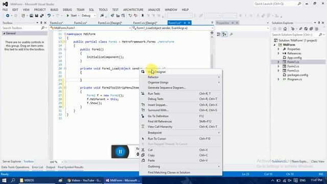Click the Search Toolbox input field
Image resolution: width=327 pixels, height=184 pixels.
pyautogui.click(x=21, y=28)
